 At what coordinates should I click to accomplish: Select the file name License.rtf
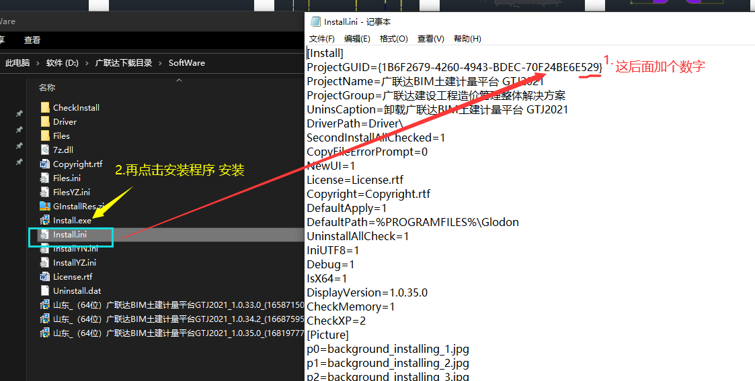pyautogui.click(x=73, y=277)
